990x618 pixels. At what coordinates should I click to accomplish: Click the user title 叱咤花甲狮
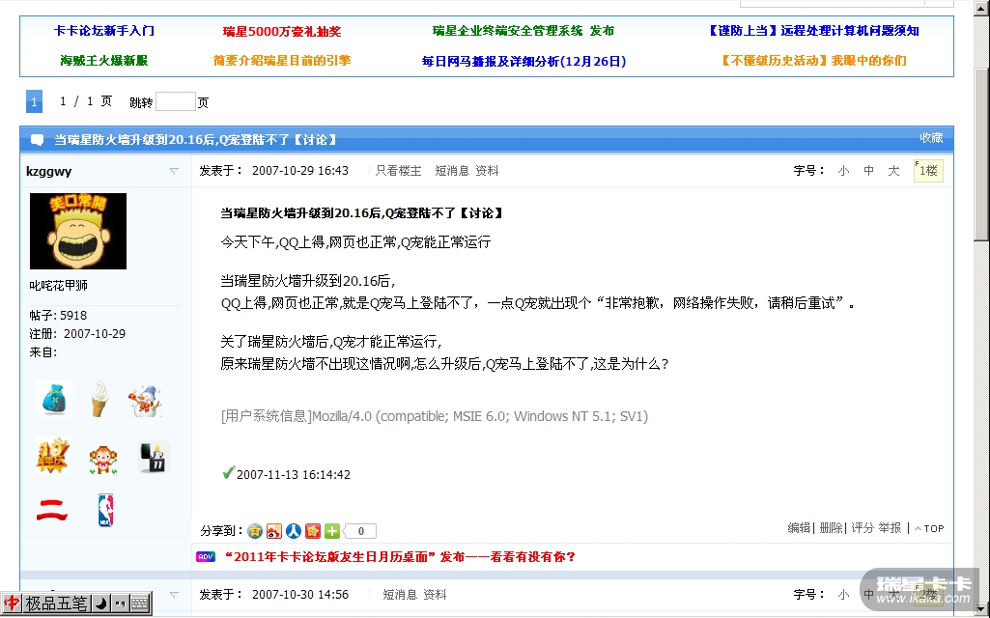click(58, 285)
